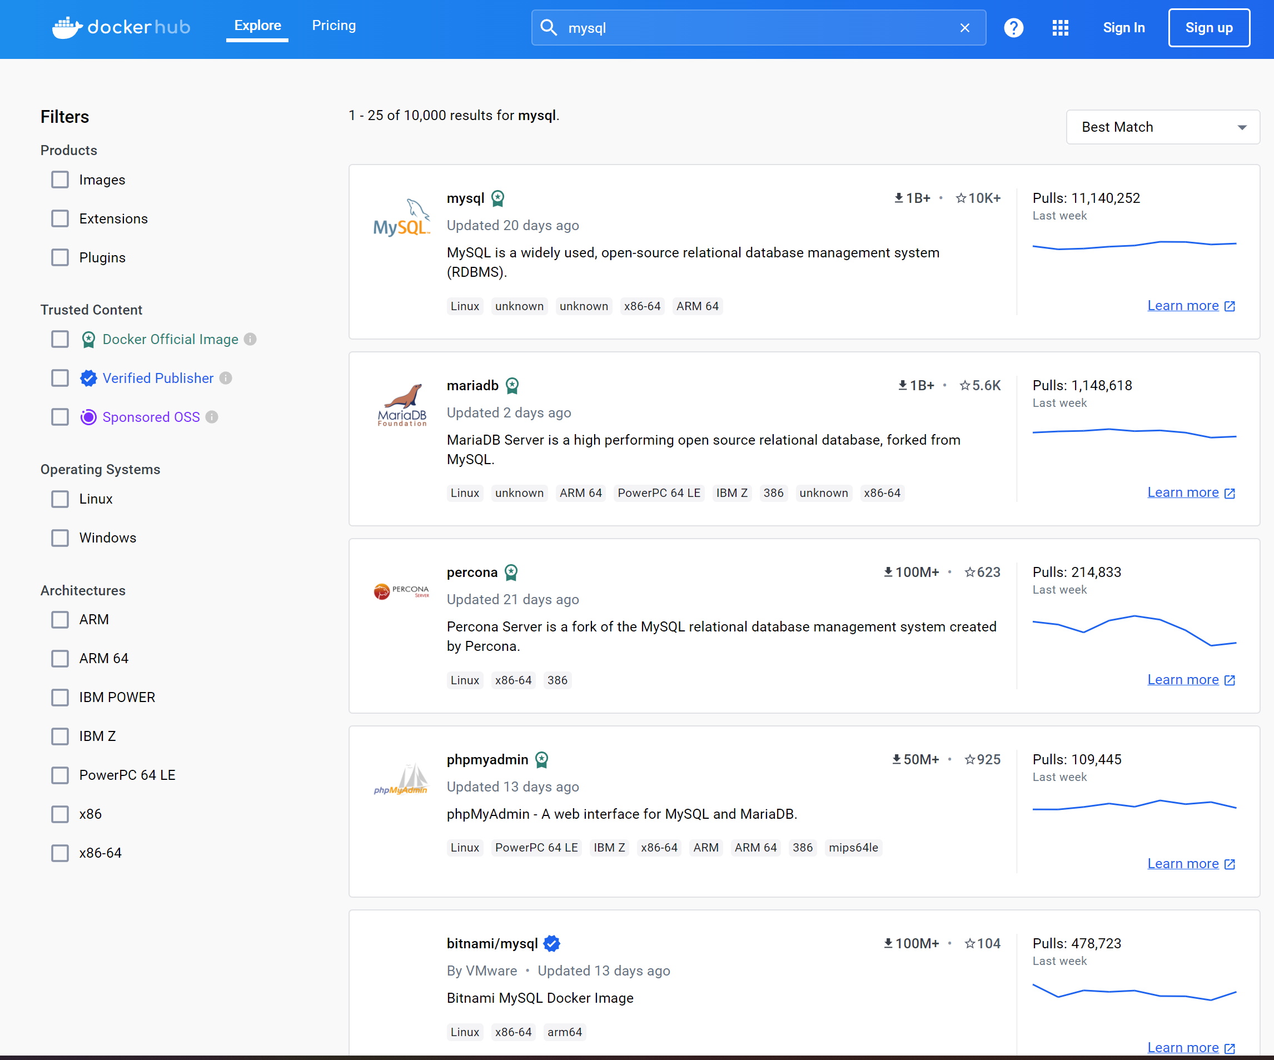This screenshot has width=1274, height=1060.
Task: Open Learn more on percona card
Action: pos(1191,680)
